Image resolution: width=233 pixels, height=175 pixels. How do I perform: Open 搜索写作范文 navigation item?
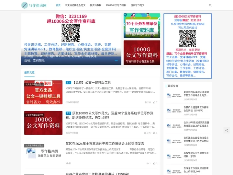pyautogui.click(x=138, y=5)
